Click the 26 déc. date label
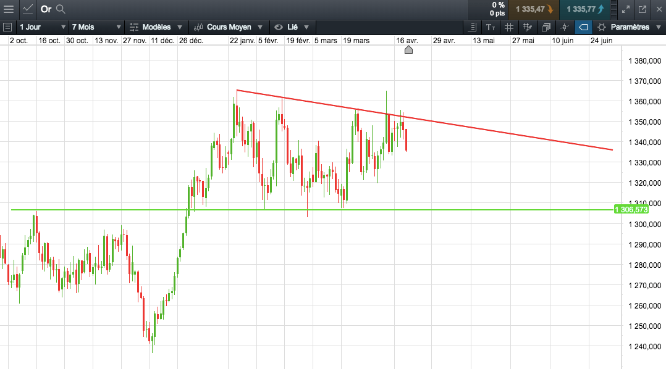666x369 pixels. (x=191, y=41)
